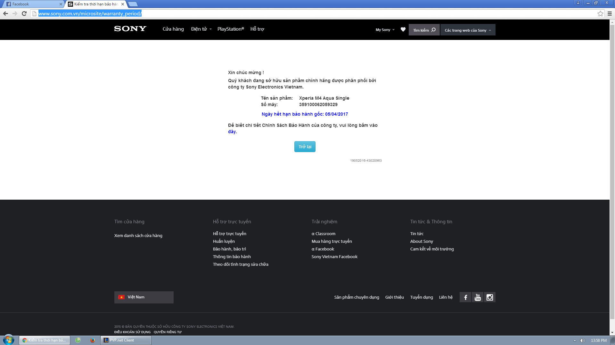Open Sản phẩm chuyên dụng link
The image size is (615, 345).
click(357, 297)
